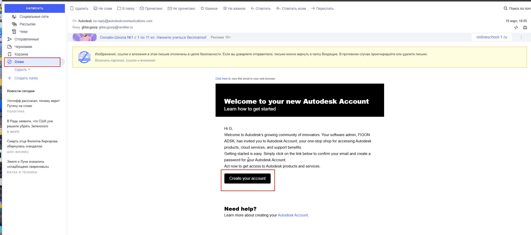Click Включить картинки, ссылки и вложения
Screen dimensions: 531x235
[x=125, y=60]
